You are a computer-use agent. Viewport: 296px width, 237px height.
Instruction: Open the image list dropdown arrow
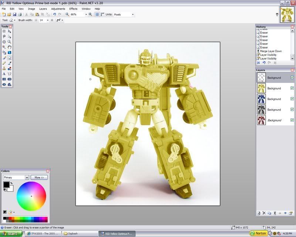click(x=277, y=14)
